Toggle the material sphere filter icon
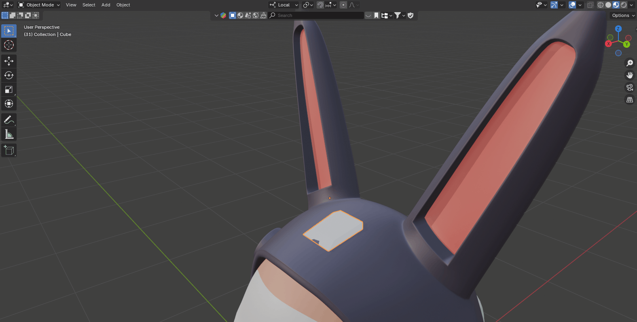 [x=240, y=15]
